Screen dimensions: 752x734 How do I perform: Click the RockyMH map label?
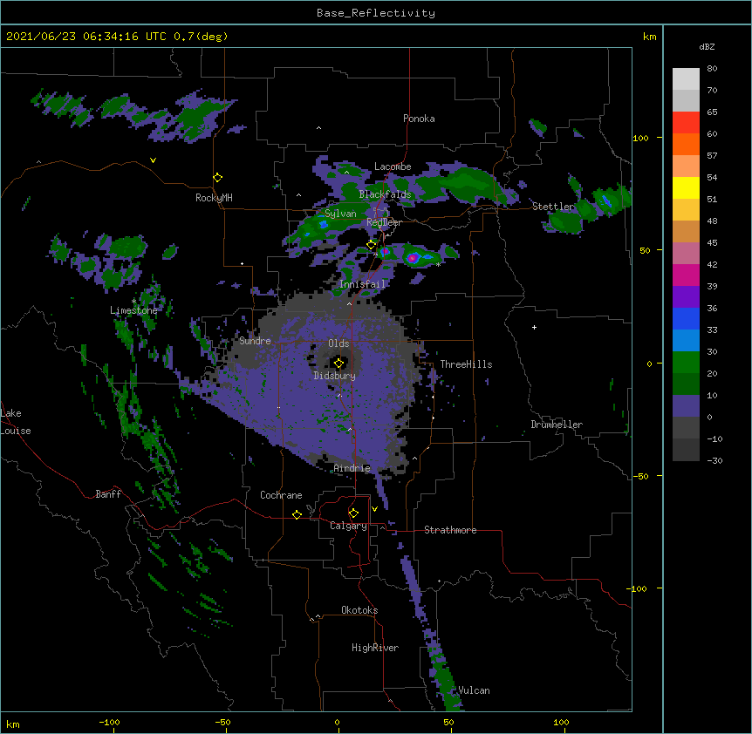pyautogui.click(x=214, y=198)
